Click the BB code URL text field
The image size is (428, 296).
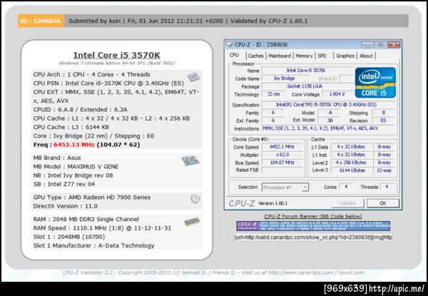(313, 238)
